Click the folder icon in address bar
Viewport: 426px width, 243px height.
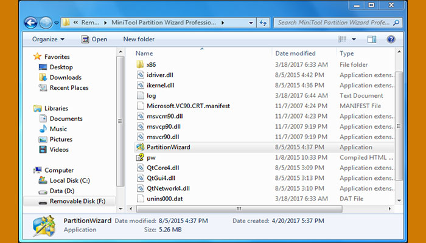tap(66, 22)
